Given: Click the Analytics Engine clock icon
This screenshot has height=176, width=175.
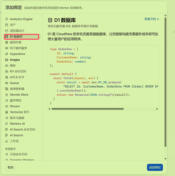Looking at the screenshot, I should pos(7,19).
